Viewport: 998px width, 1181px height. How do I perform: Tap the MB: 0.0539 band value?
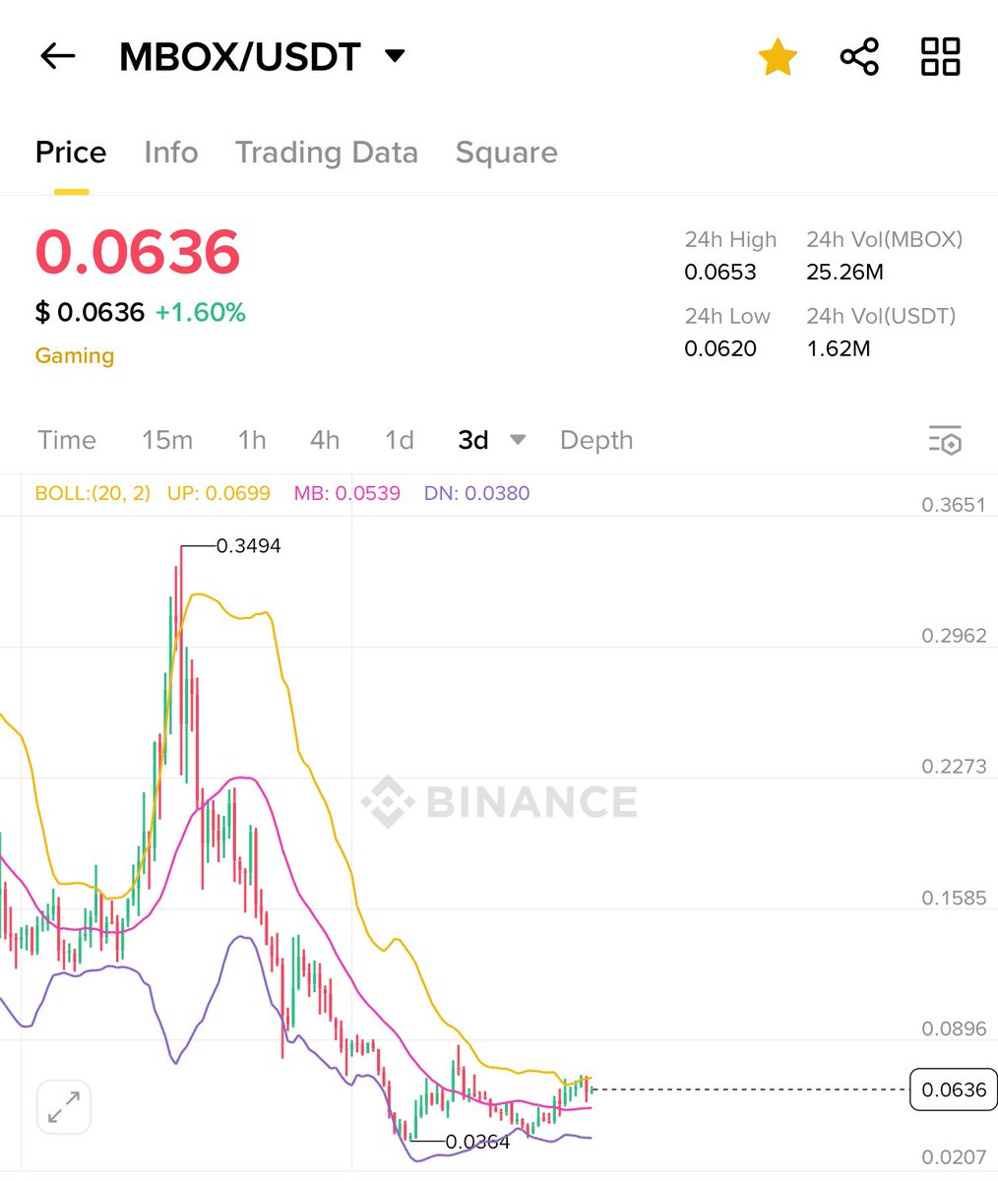(347, 493)
